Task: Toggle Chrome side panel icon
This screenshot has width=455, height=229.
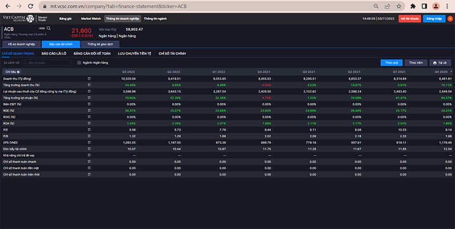Action: click(424, 6)
